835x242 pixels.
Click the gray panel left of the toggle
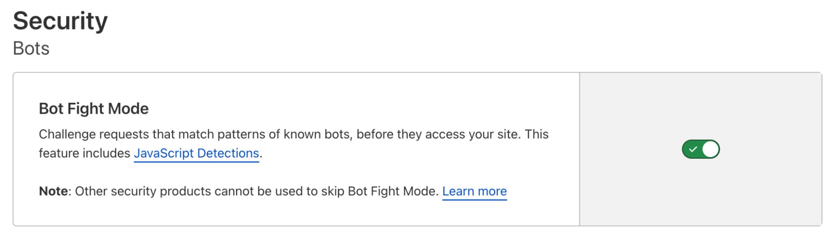click(x=627, y=149)
